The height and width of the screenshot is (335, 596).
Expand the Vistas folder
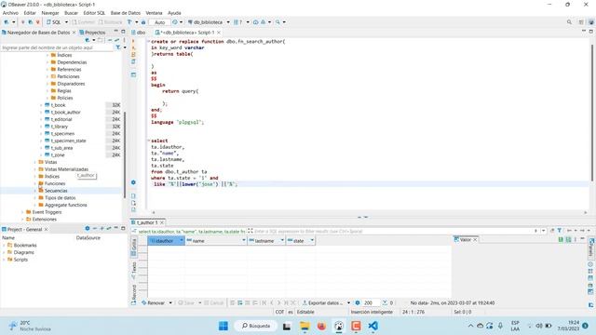coord(35,162)
